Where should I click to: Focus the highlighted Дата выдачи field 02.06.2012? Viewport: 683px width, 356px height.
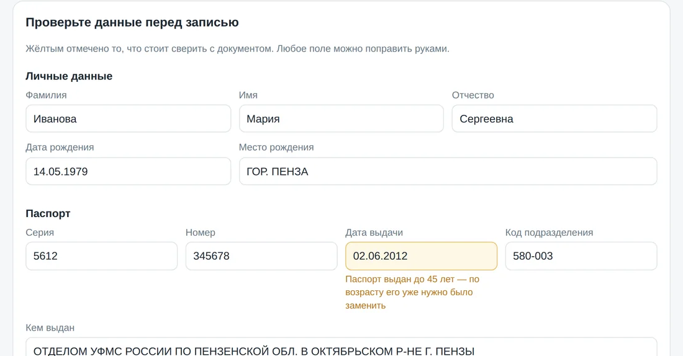tap(421, 256)
